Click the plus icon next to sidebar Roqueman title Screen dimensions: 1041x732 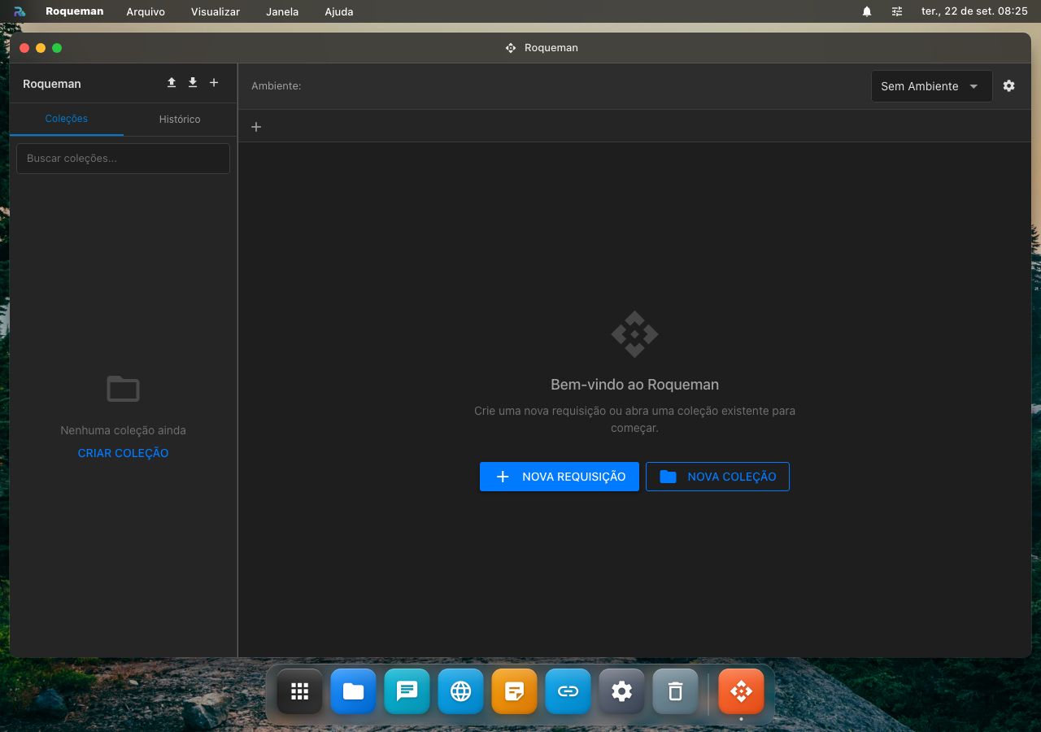(214, 83)
